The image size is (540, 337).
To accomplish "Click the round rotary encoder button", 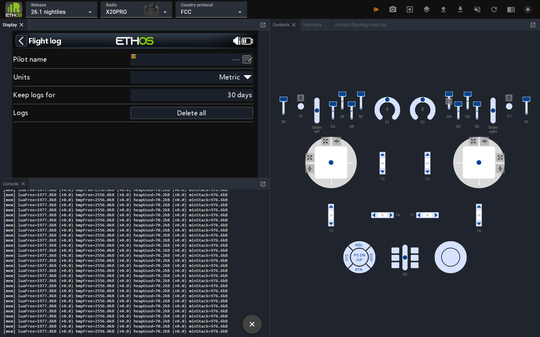I will [x=451, y=257].
